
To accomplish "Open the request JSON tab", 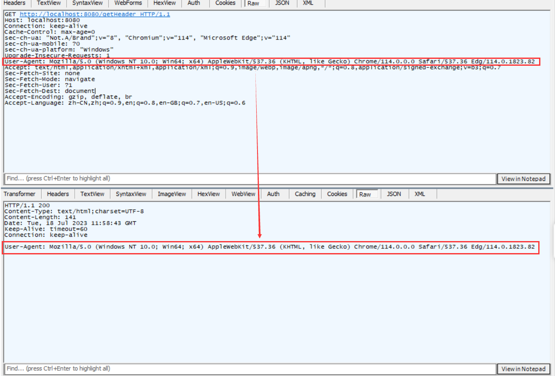I will point(282,3).
